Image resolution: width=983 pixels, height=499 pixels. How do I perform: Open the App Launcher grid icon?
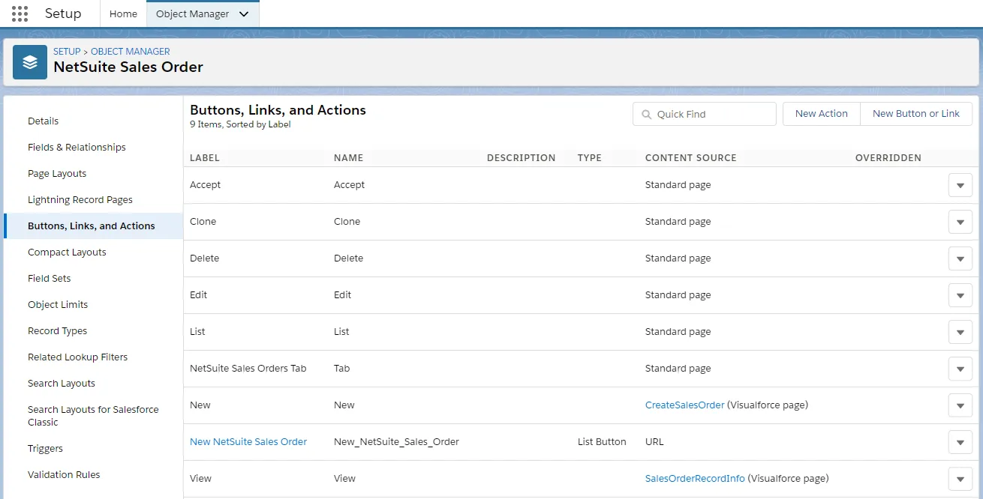pos(20,13)
